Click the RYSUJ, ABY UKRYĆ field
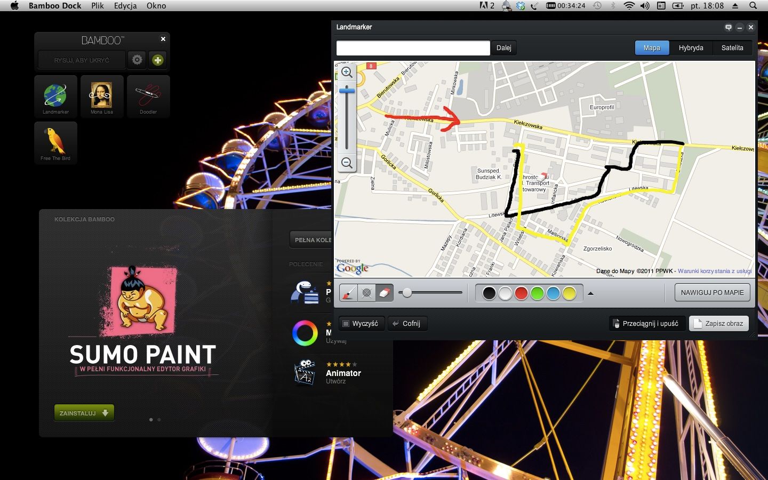This screenshot has width=768, height=480. tap(82, 60)
